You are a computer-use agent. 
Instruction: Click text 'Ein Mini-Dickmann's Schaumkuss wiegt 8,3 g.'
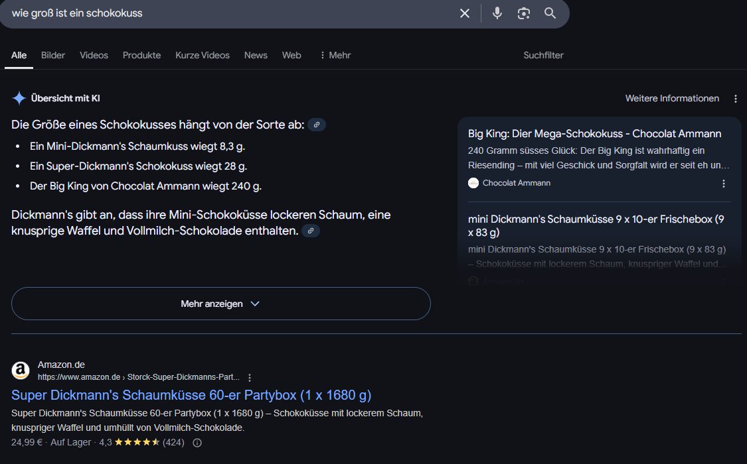point(137,146)
